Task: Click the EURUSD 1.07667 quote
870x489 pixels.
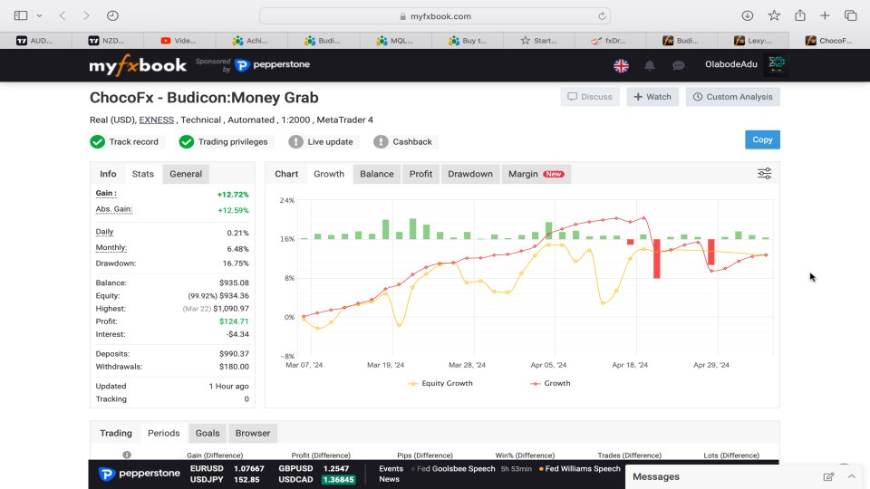Action: click(x=227, y=468)
